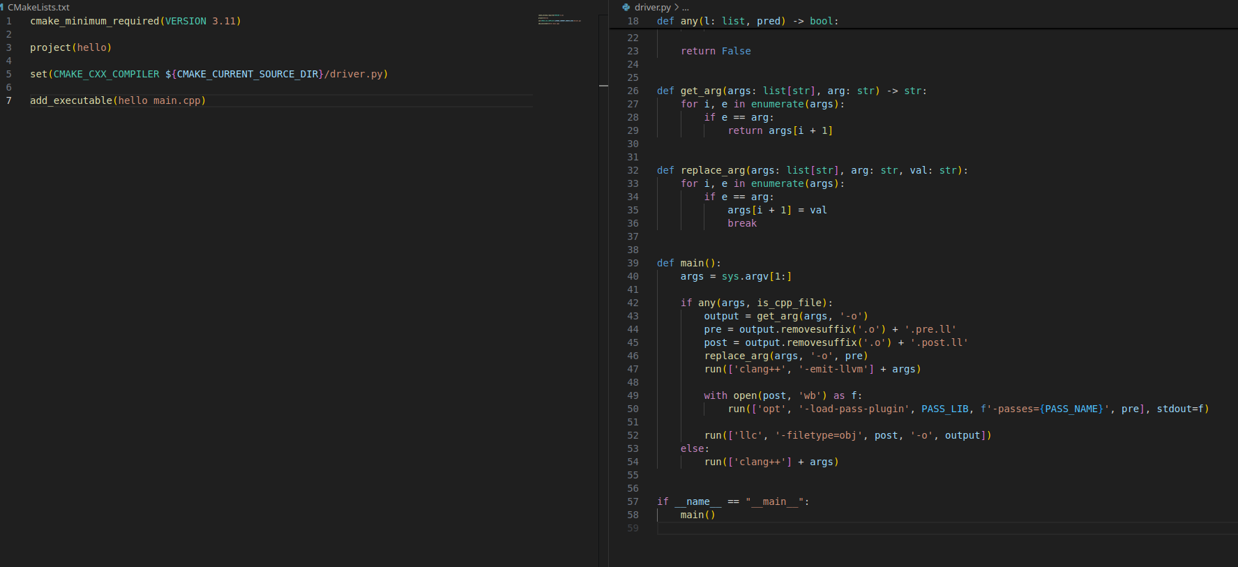Open the driver.py breadcrumb item
This screenshot has height=567, width=1238.
652,7
